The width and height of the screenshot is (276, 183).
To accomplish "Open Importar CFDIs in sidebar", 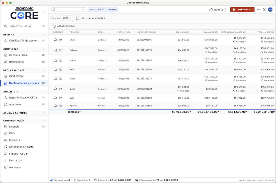I will pyautogui.click(x=24, y=154).
